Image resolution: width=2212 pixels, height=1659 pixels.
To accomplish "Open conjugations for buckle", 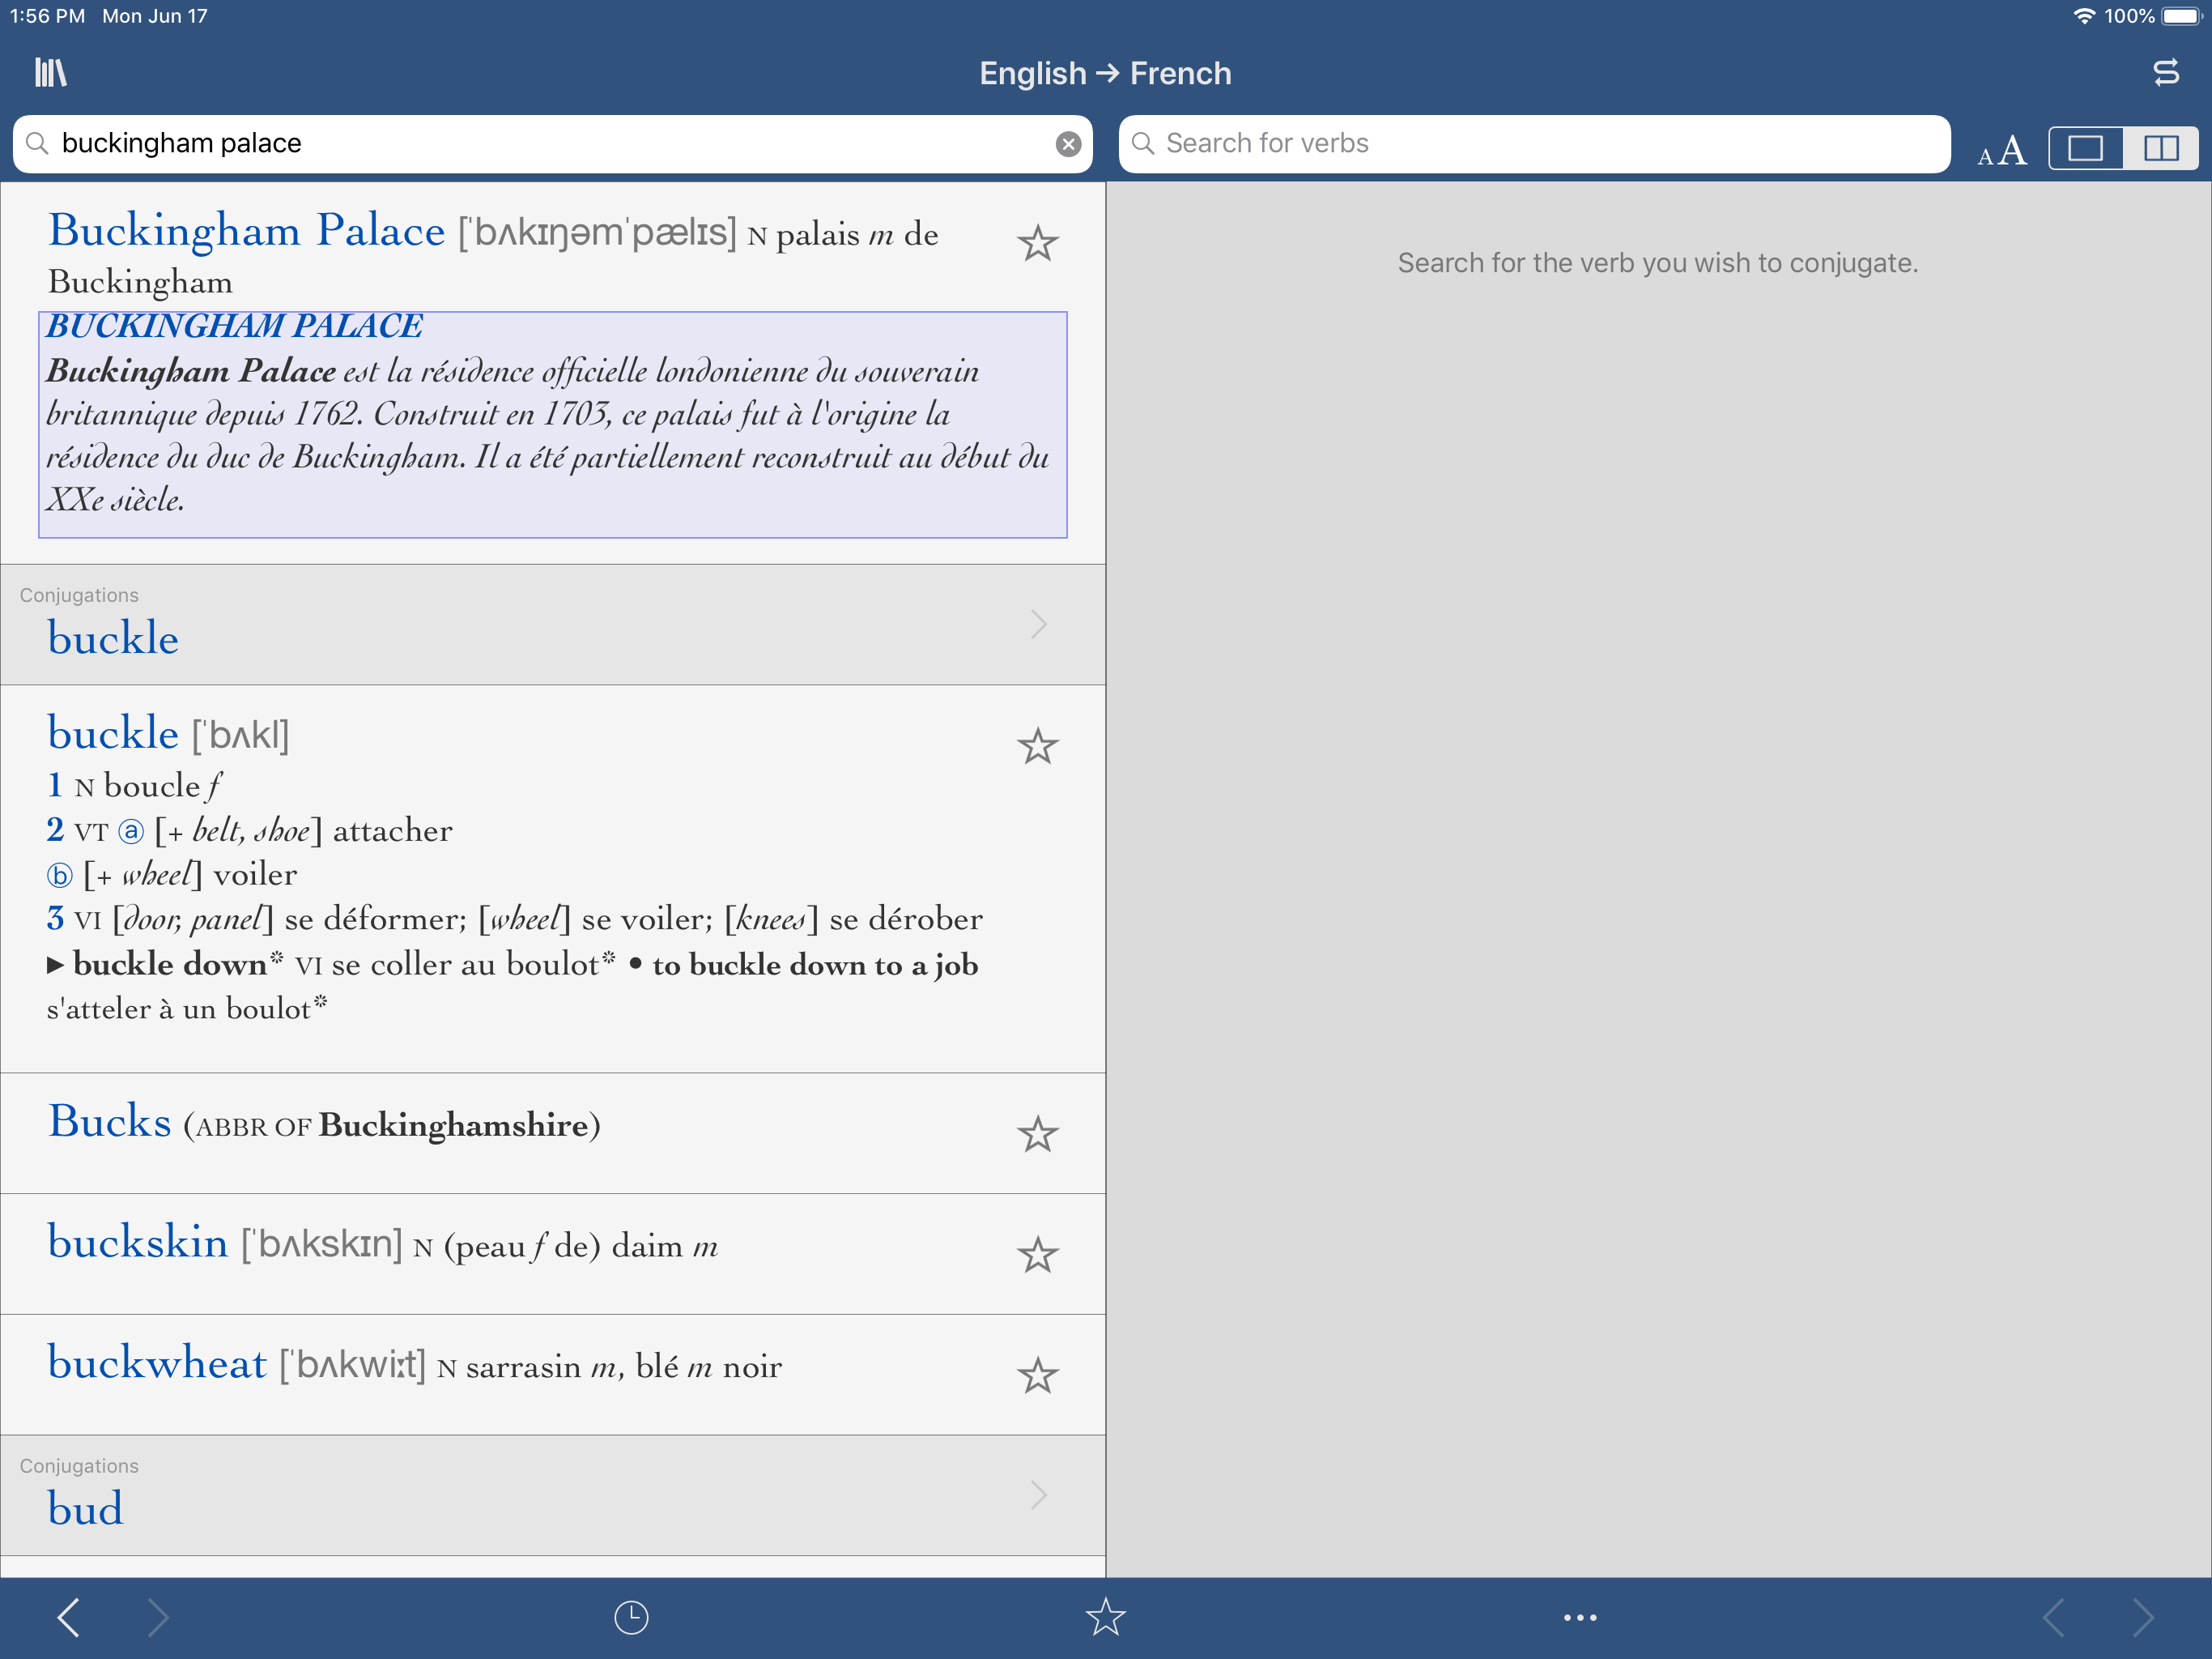I will [x=552, y=625].
